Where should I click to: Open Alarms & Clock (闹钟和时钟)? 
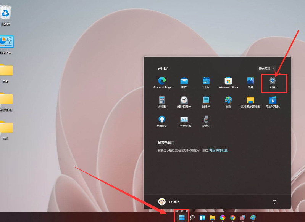pos(184,102)
